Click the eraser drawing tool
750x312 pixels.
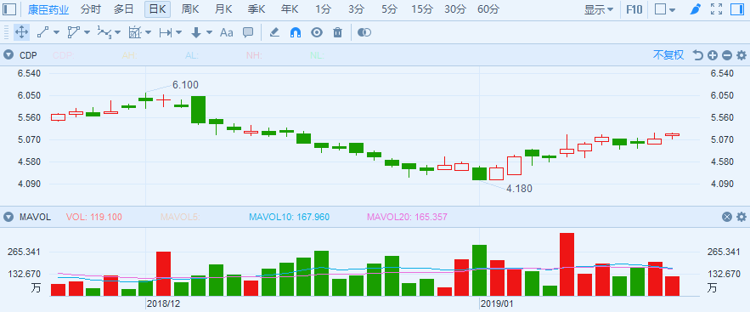point(274,32)
